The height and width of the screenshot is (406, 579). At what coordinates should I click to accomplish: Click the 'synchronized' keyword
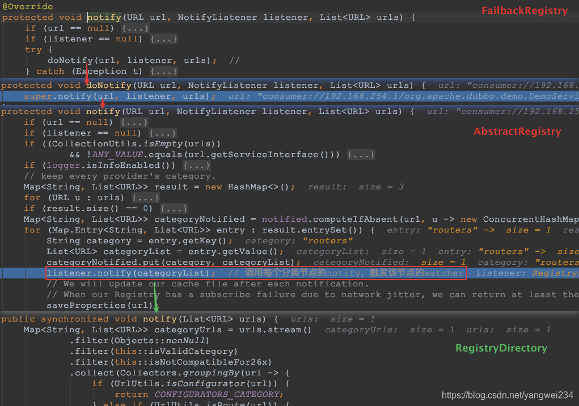point(75,319)
